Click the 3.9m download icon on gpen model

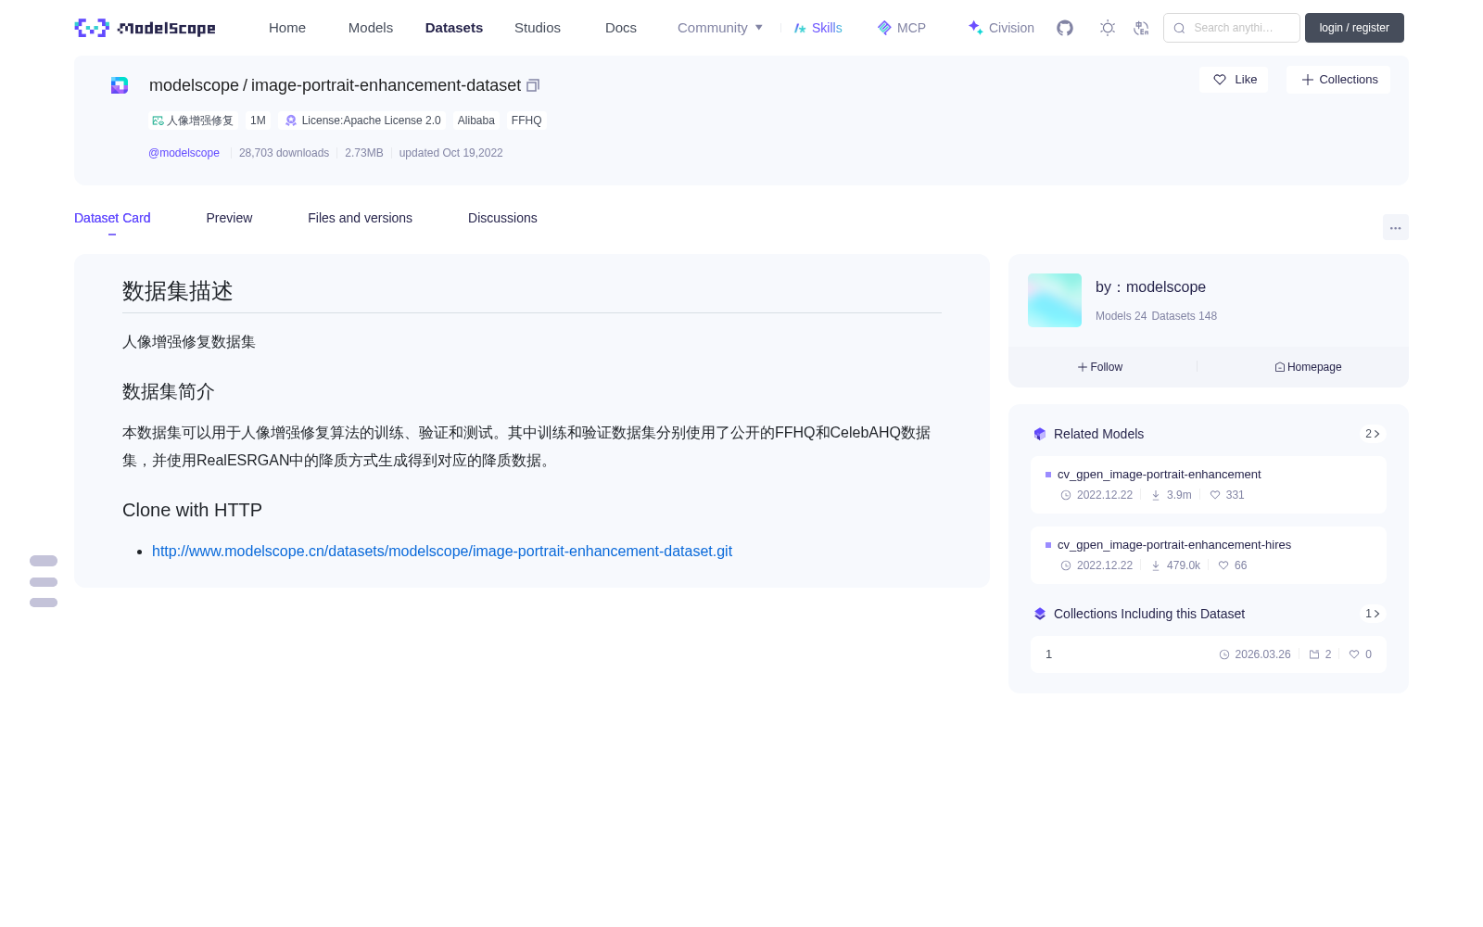pyautogui.click(x=1156, y=495)
